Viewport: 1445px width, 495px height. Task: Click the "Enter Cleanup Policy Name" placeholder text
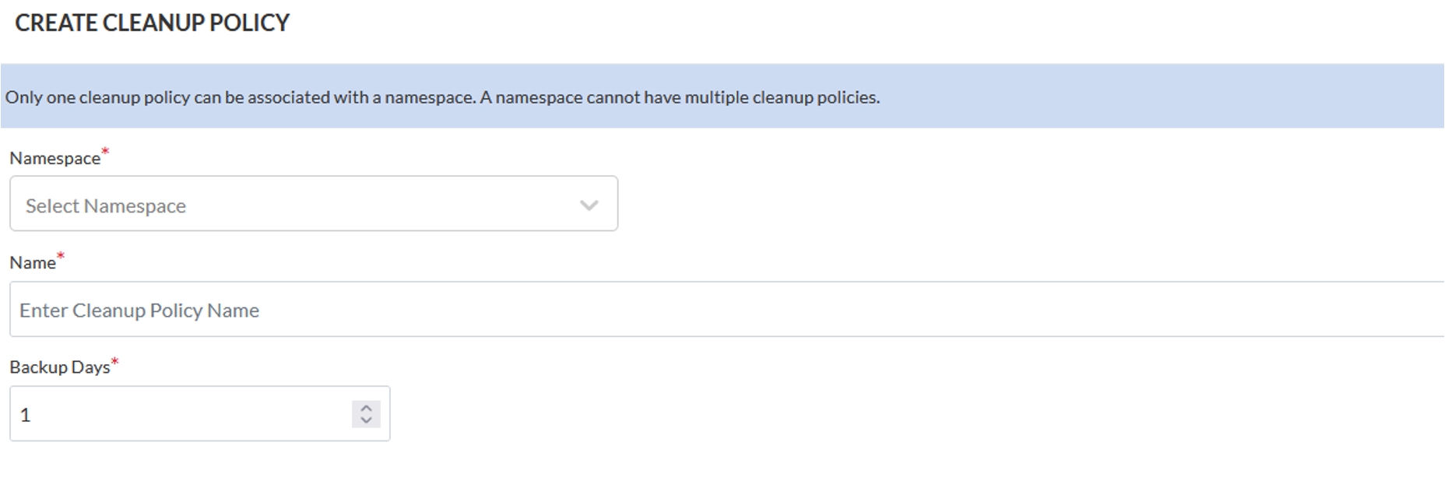click(x=139, y=311)
